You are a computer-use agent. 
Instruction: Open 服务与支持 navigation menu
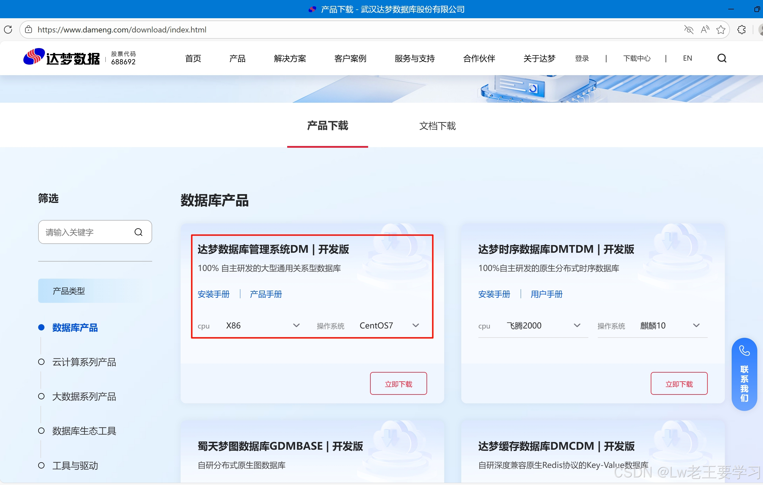(415, 58)
